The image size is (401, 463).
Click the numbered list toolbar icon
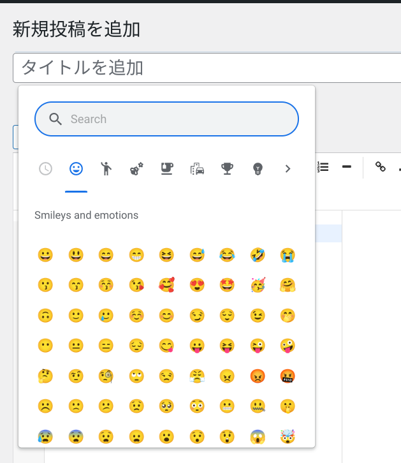323,167
